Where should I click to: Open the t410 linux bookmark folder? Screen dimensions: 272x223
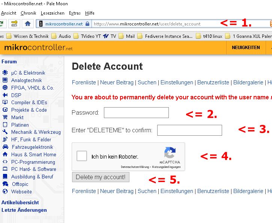tap(209, 36)
